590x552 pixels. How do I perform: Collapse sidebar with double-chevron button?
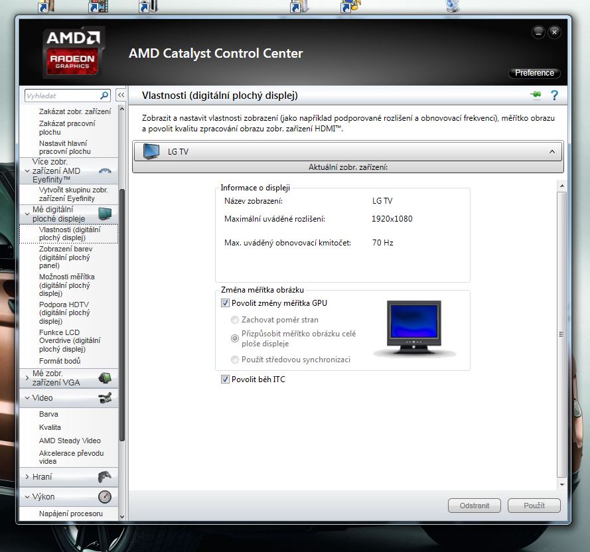point(121,95)
